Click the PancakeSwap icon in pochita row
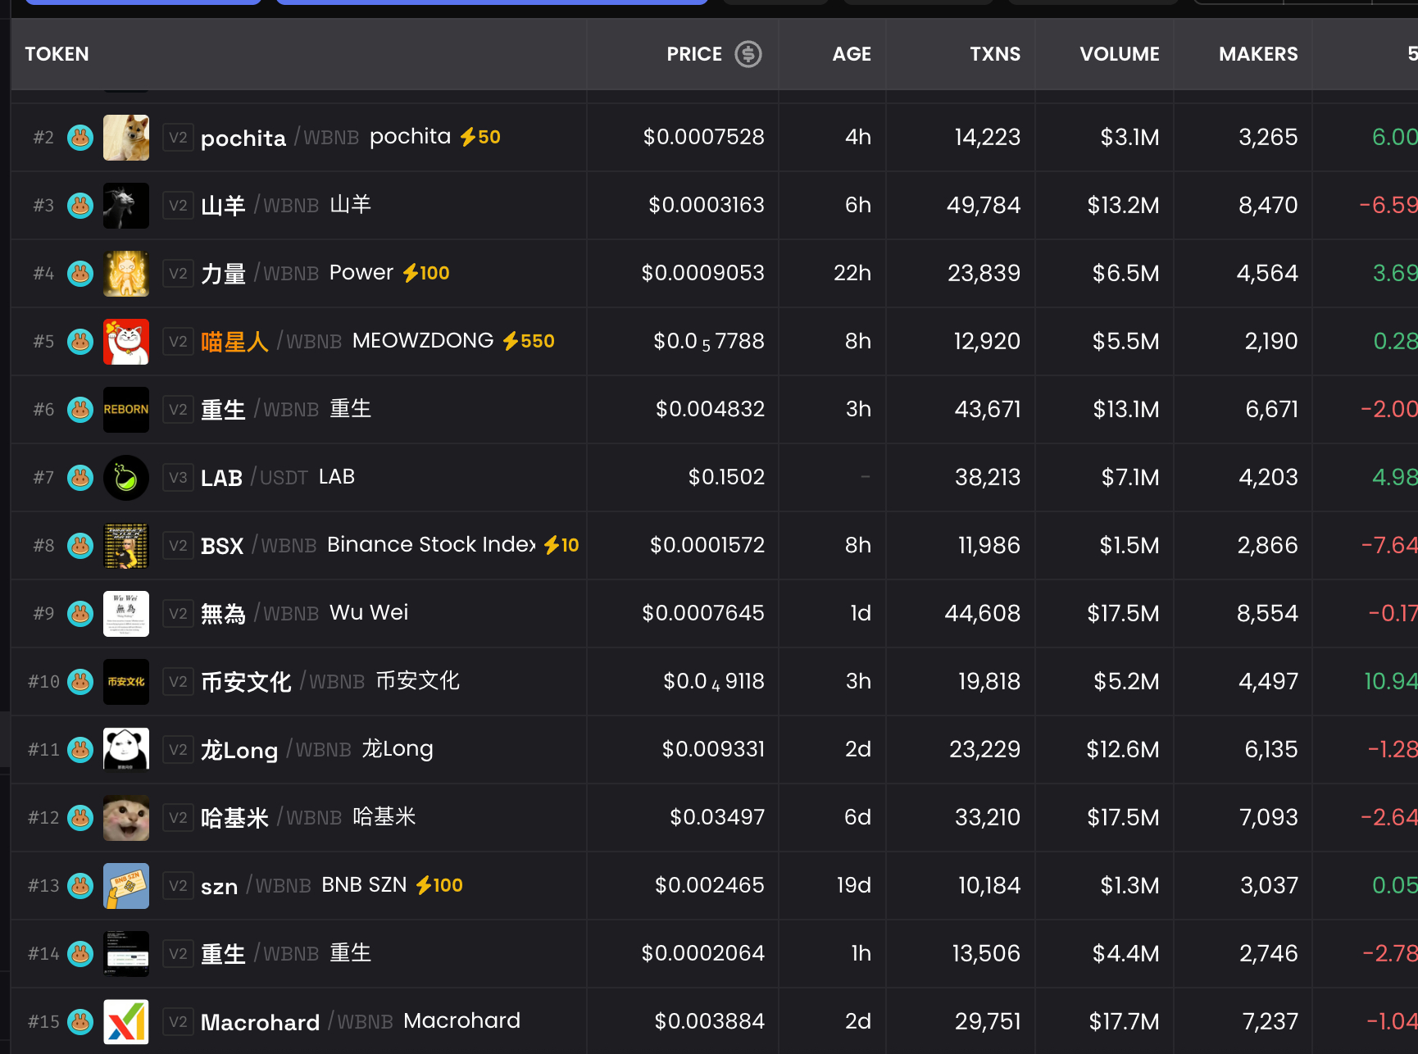 click(x=80, y=137)
